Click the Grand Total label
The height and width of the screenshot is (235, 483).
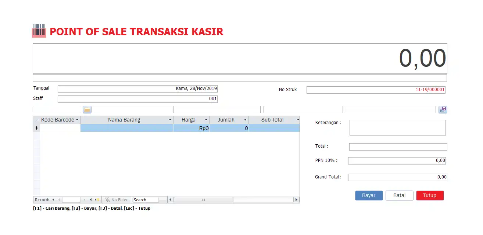coord(328,177)
